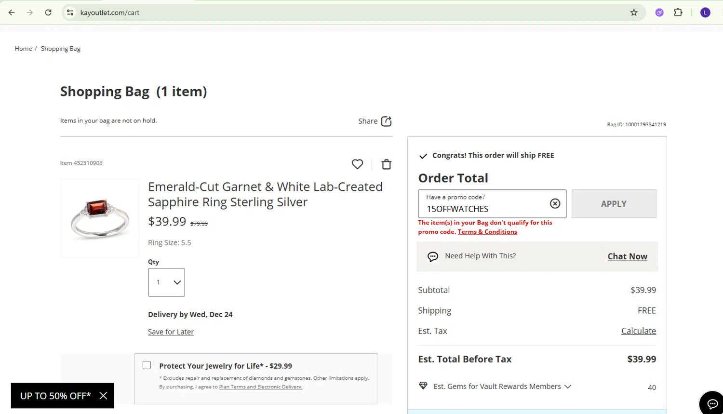Viewport: 723px width, 414px height.
Task: Open promo Terms & Conditions link
Action: 487,232
